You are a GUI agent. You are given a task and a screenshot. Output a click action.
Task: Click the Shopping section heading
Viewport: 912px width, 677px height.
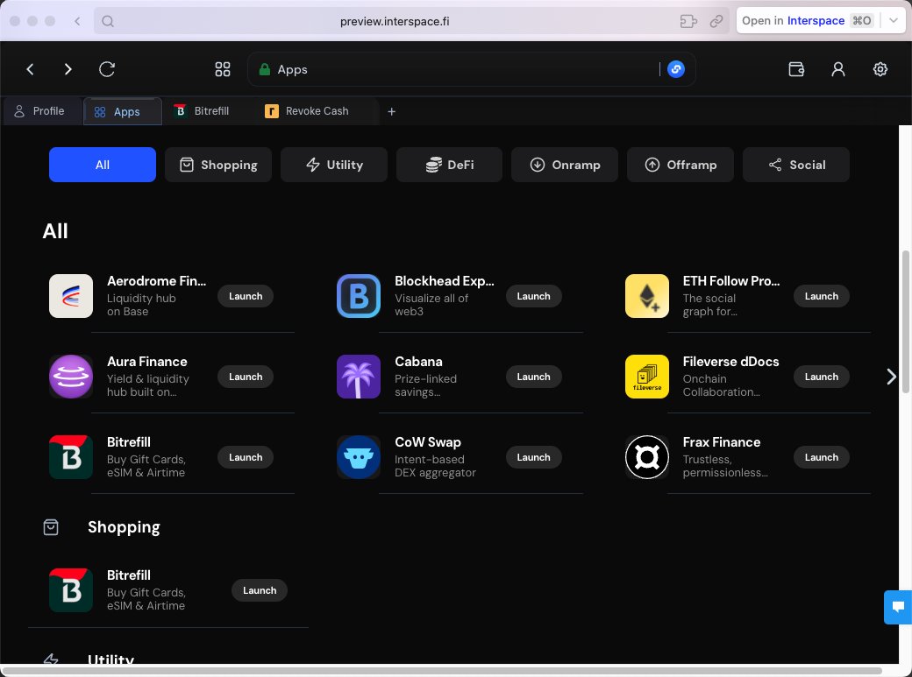click(124, 527)
